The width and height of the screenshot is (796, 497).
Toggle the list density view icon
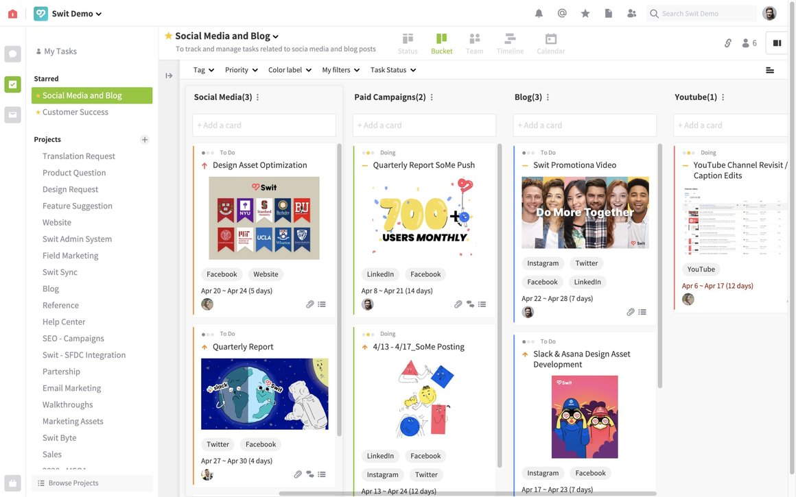[x=770, y=70]
